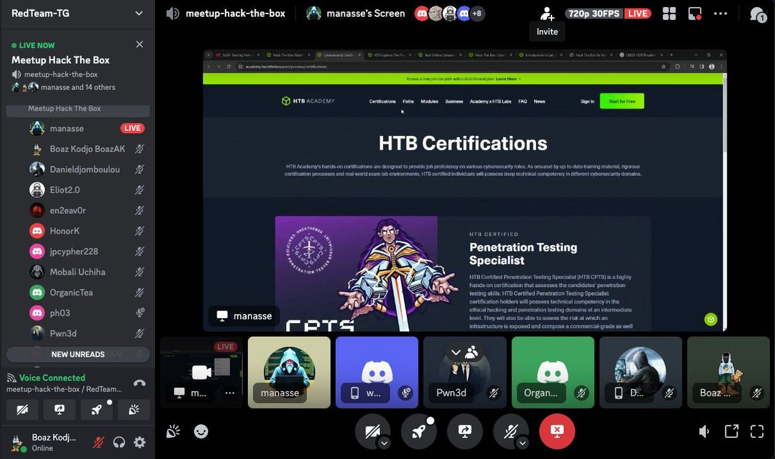Click the Invite people icon in header

click(x=547, y=14)
